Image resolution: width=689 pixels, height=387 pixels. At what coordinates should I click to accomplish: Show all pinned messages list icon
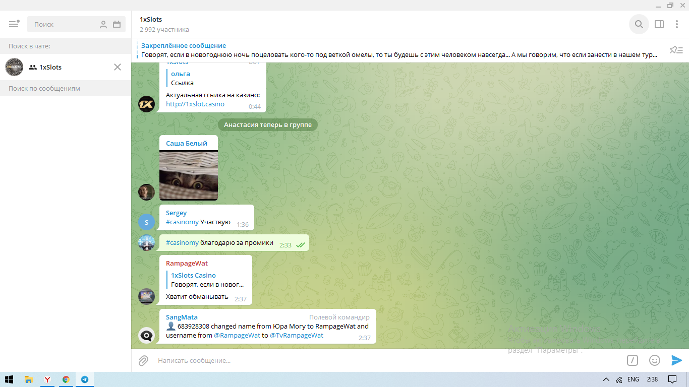(x=676, y=50)
